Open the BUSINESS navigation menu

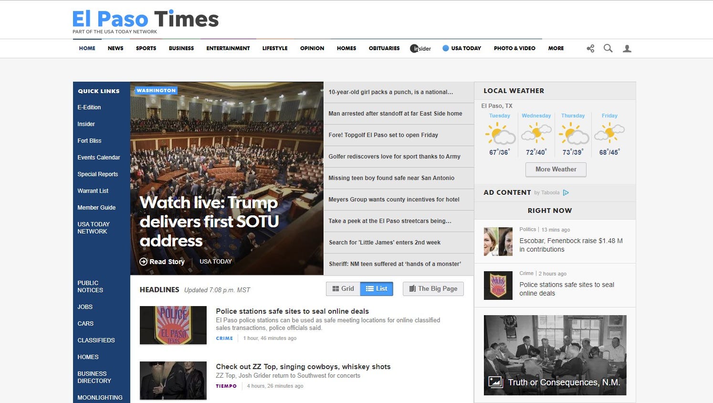(x=181, y=48)
